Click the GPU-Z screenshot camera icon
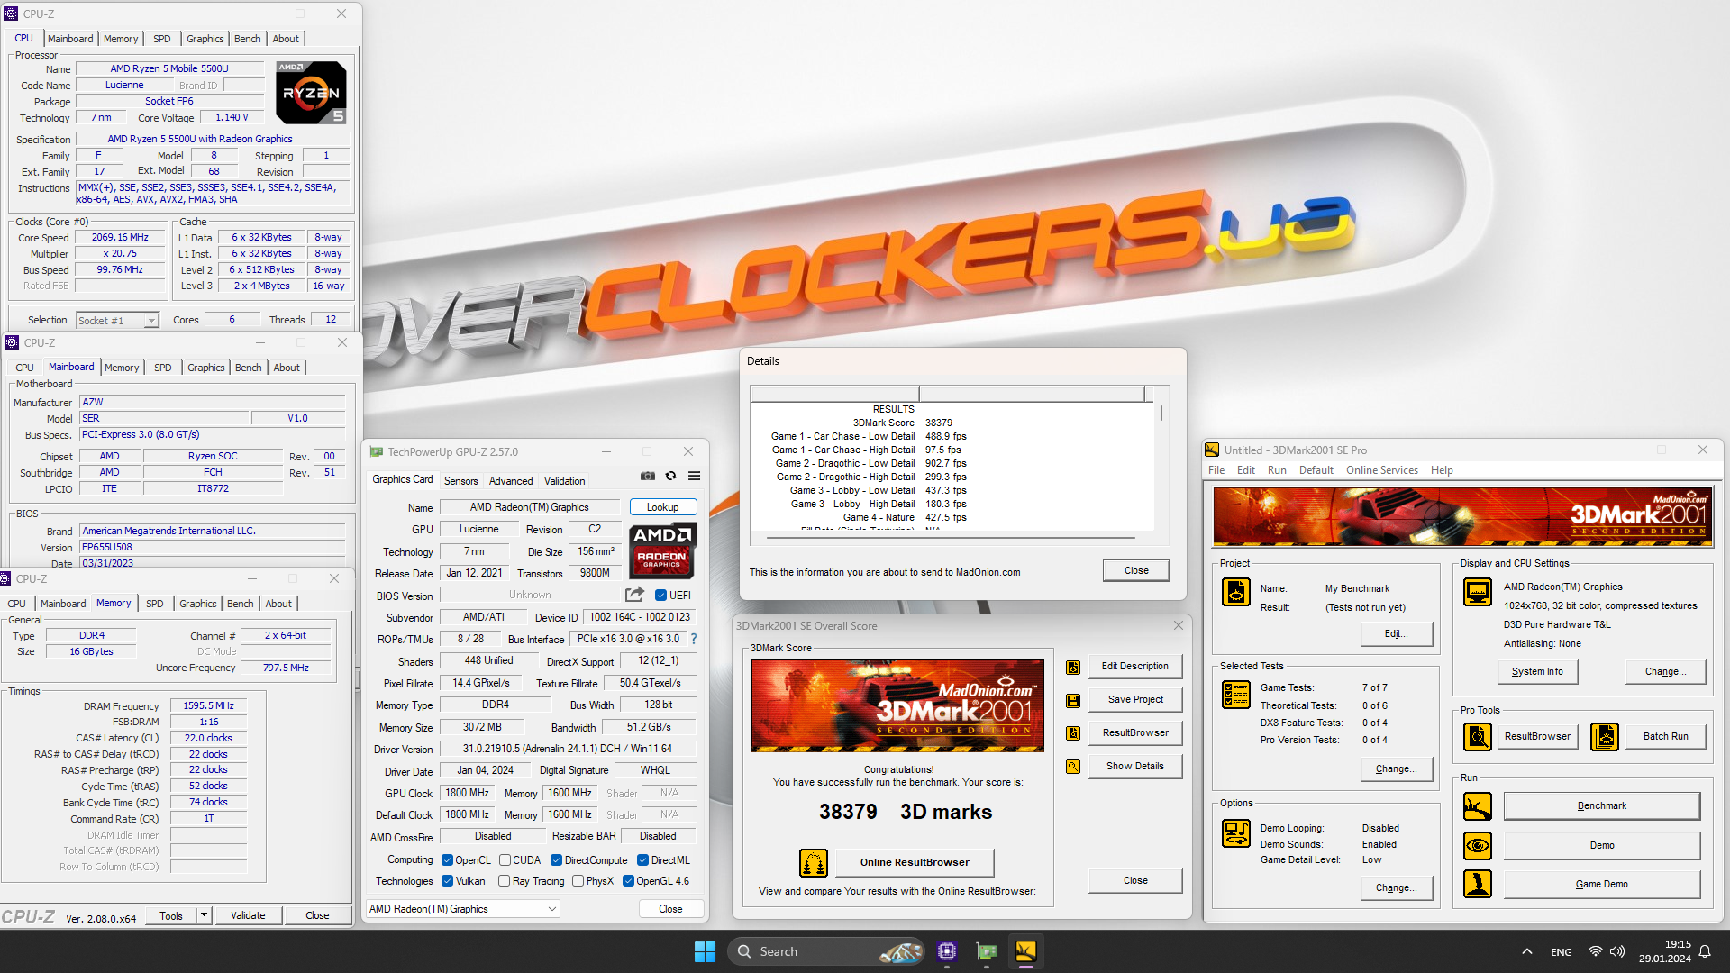The height and width of the screenshot is (973, 1730). click(648, 476)
